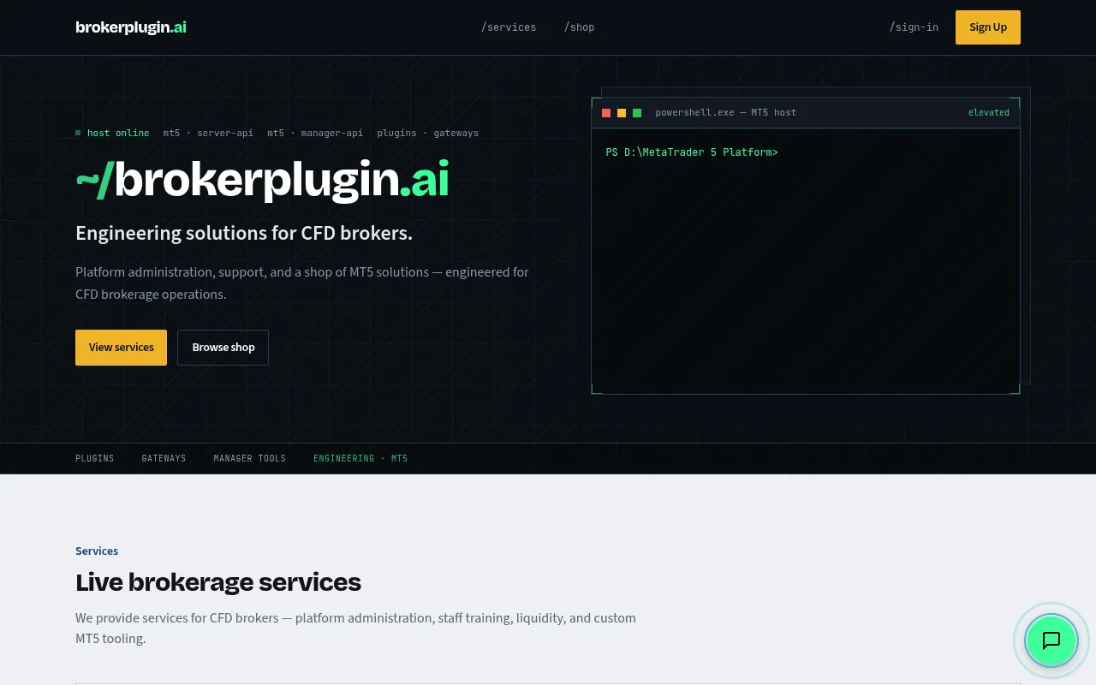Click the Sign Up button
The image size is (1096, 685).
(988, 27)
